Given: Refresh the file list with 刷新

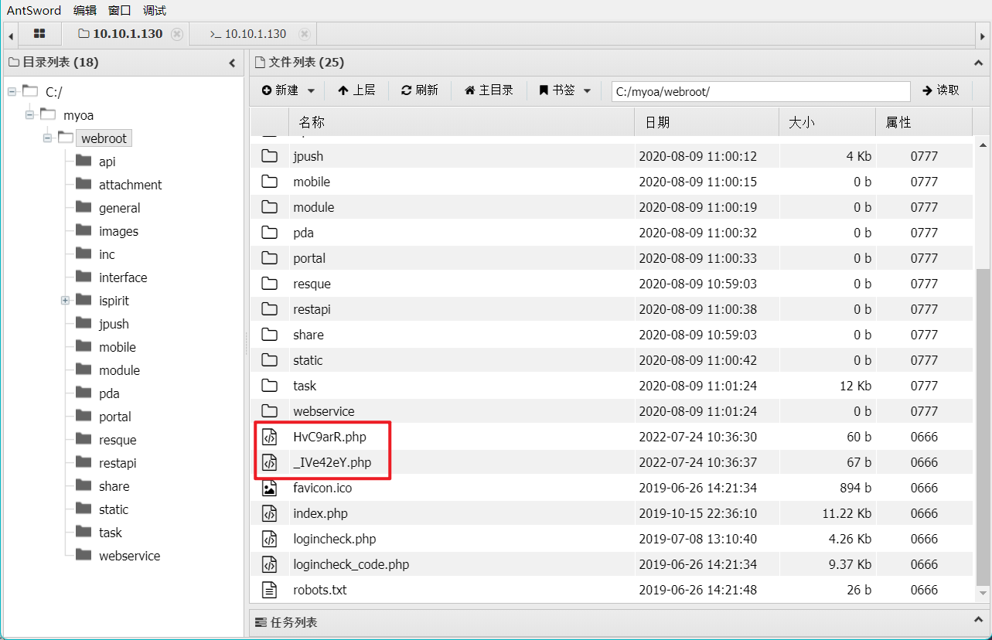Looking at the screenshot, I should (x=420, y=90).
